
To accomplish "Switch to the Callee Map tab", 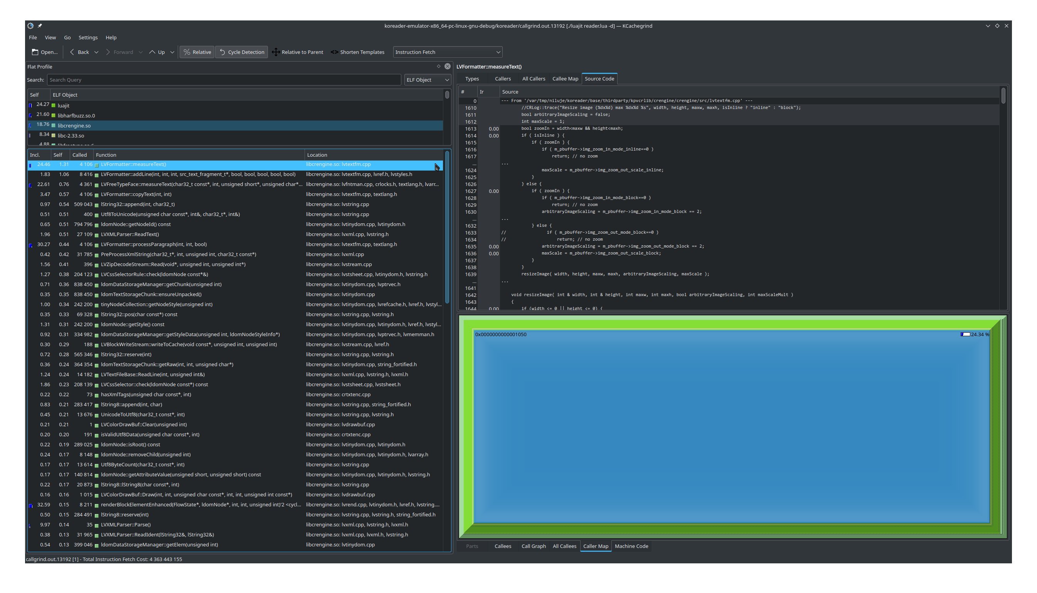I will (x=565, y=78).
